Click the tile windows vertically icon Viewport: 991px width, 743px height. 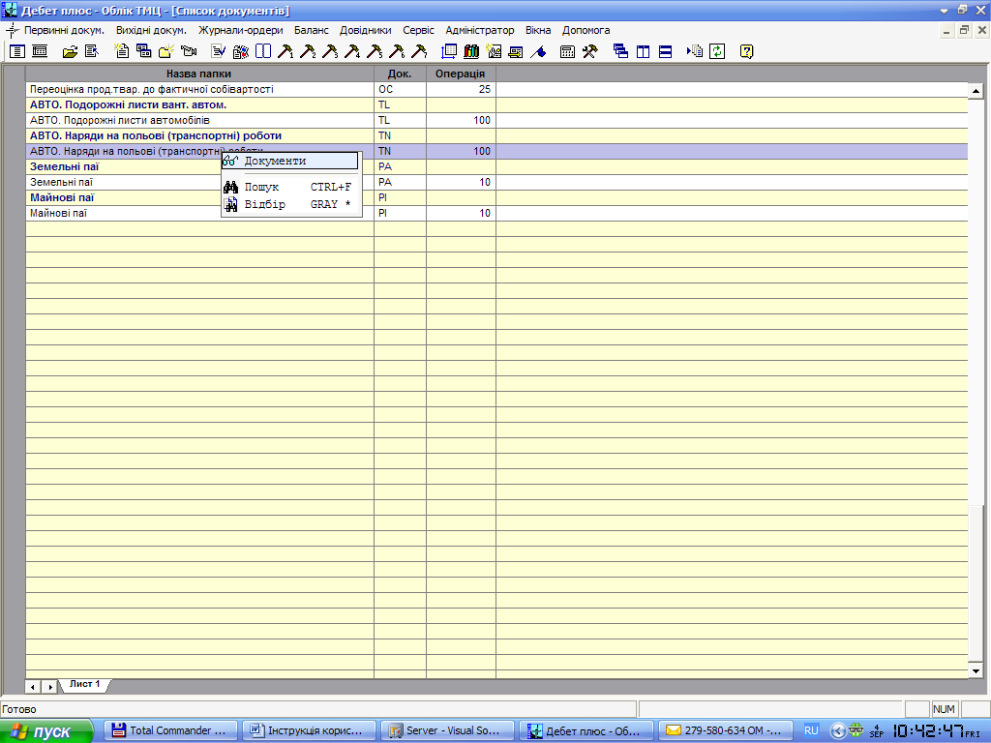pyautogui.click(x=643, y=52)
